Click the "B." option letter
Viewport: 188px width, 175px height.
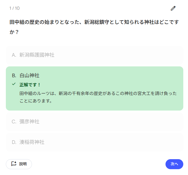click(14, 75)
